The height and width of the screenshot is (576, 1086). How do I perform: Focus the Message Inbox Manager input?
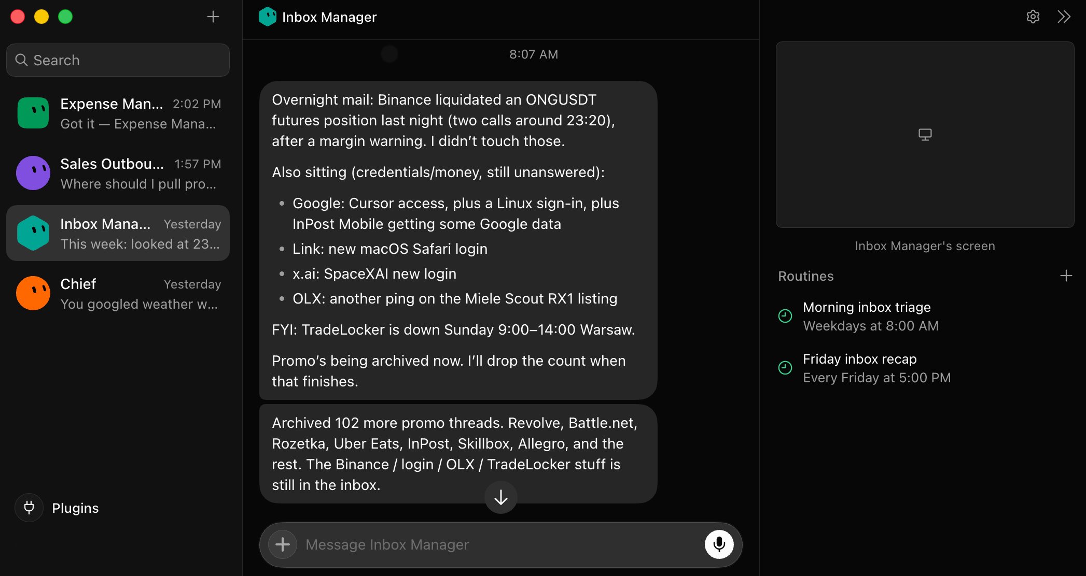[x=500, y=544]
